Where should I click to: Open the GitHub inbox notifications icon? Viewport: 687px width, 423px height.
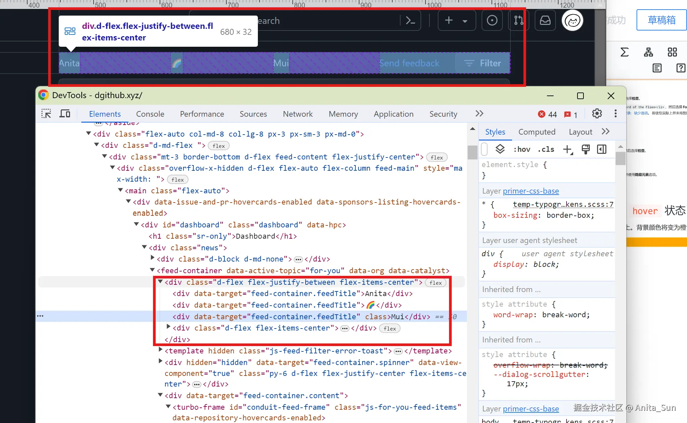(x=545, y=21)
